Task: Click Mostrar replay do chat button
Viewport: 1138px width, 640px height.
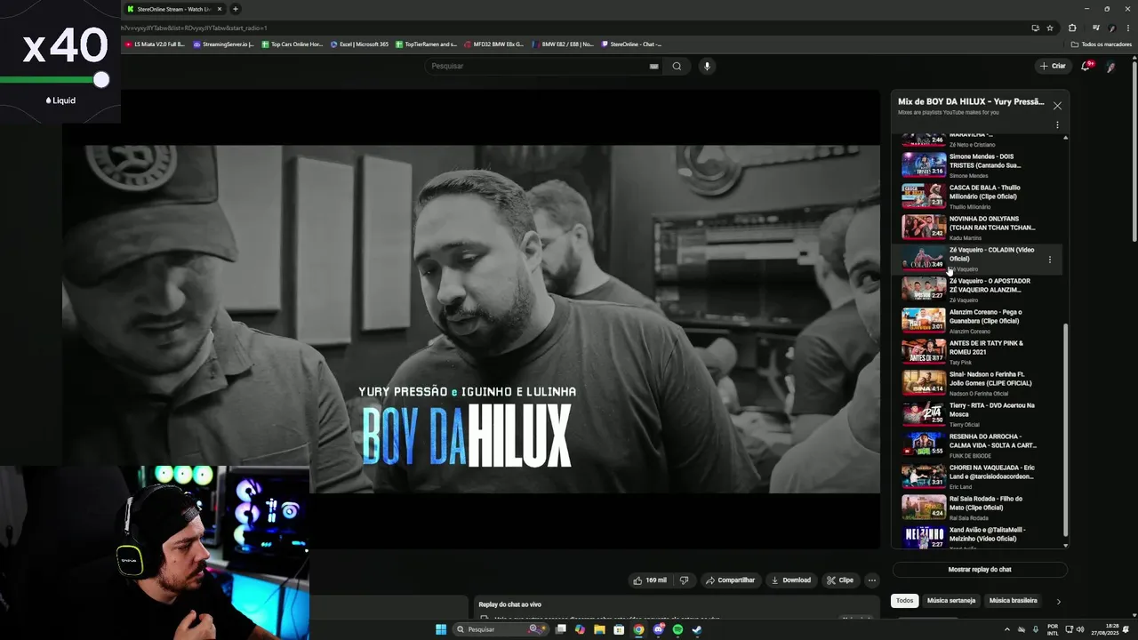Action: tap(980, 569)
